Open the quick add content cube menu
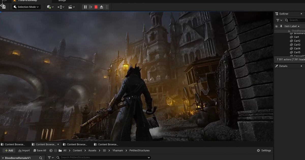This screenshot has height=160, width=305. pos(50,7)
